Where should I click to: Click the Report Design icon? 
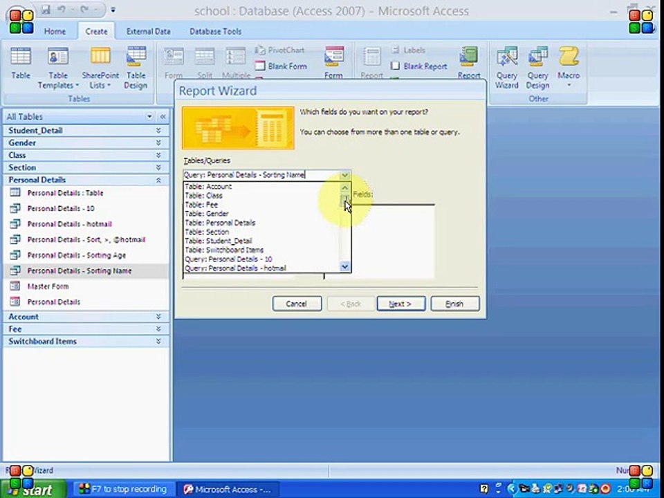(469, 63)
